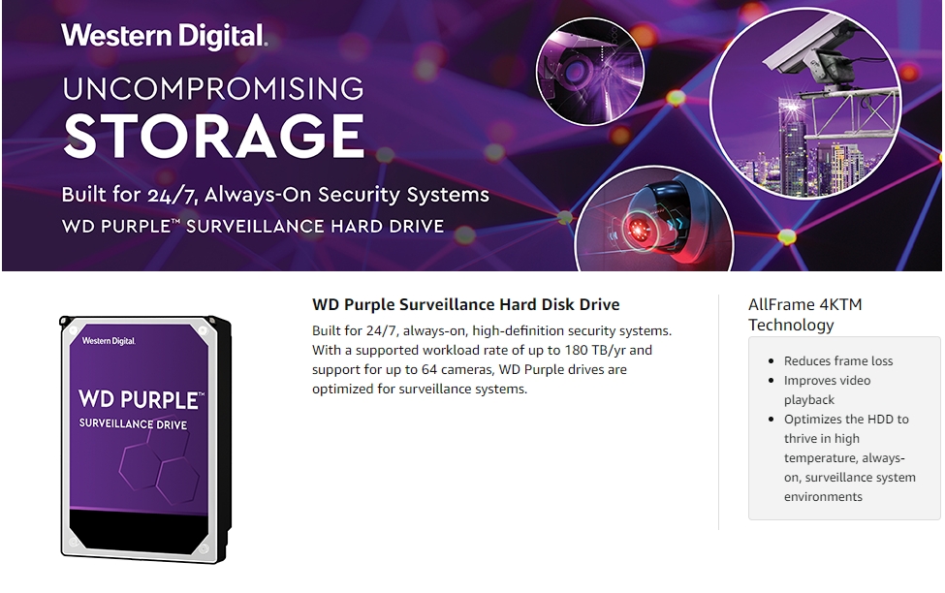The image size is (945, 593).
Task: Click the gray AllFrame features box
Action: pyautogui.click(x=844, y=428)
